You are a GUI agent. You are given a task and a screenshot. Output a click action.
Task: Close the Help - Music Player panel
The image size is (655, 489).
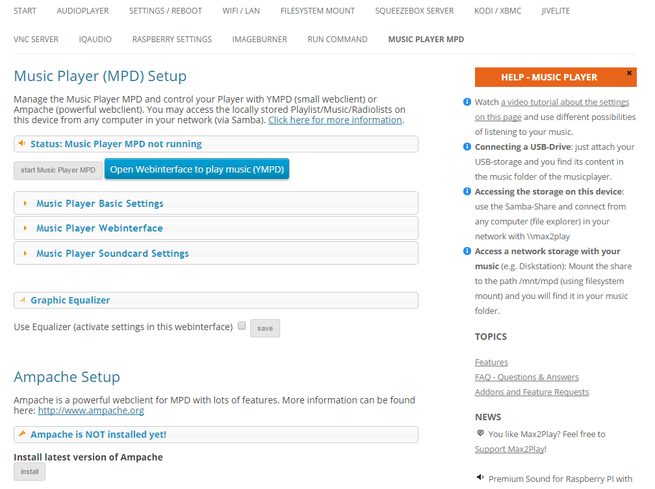pyautogui.click(x=629, y=73)
